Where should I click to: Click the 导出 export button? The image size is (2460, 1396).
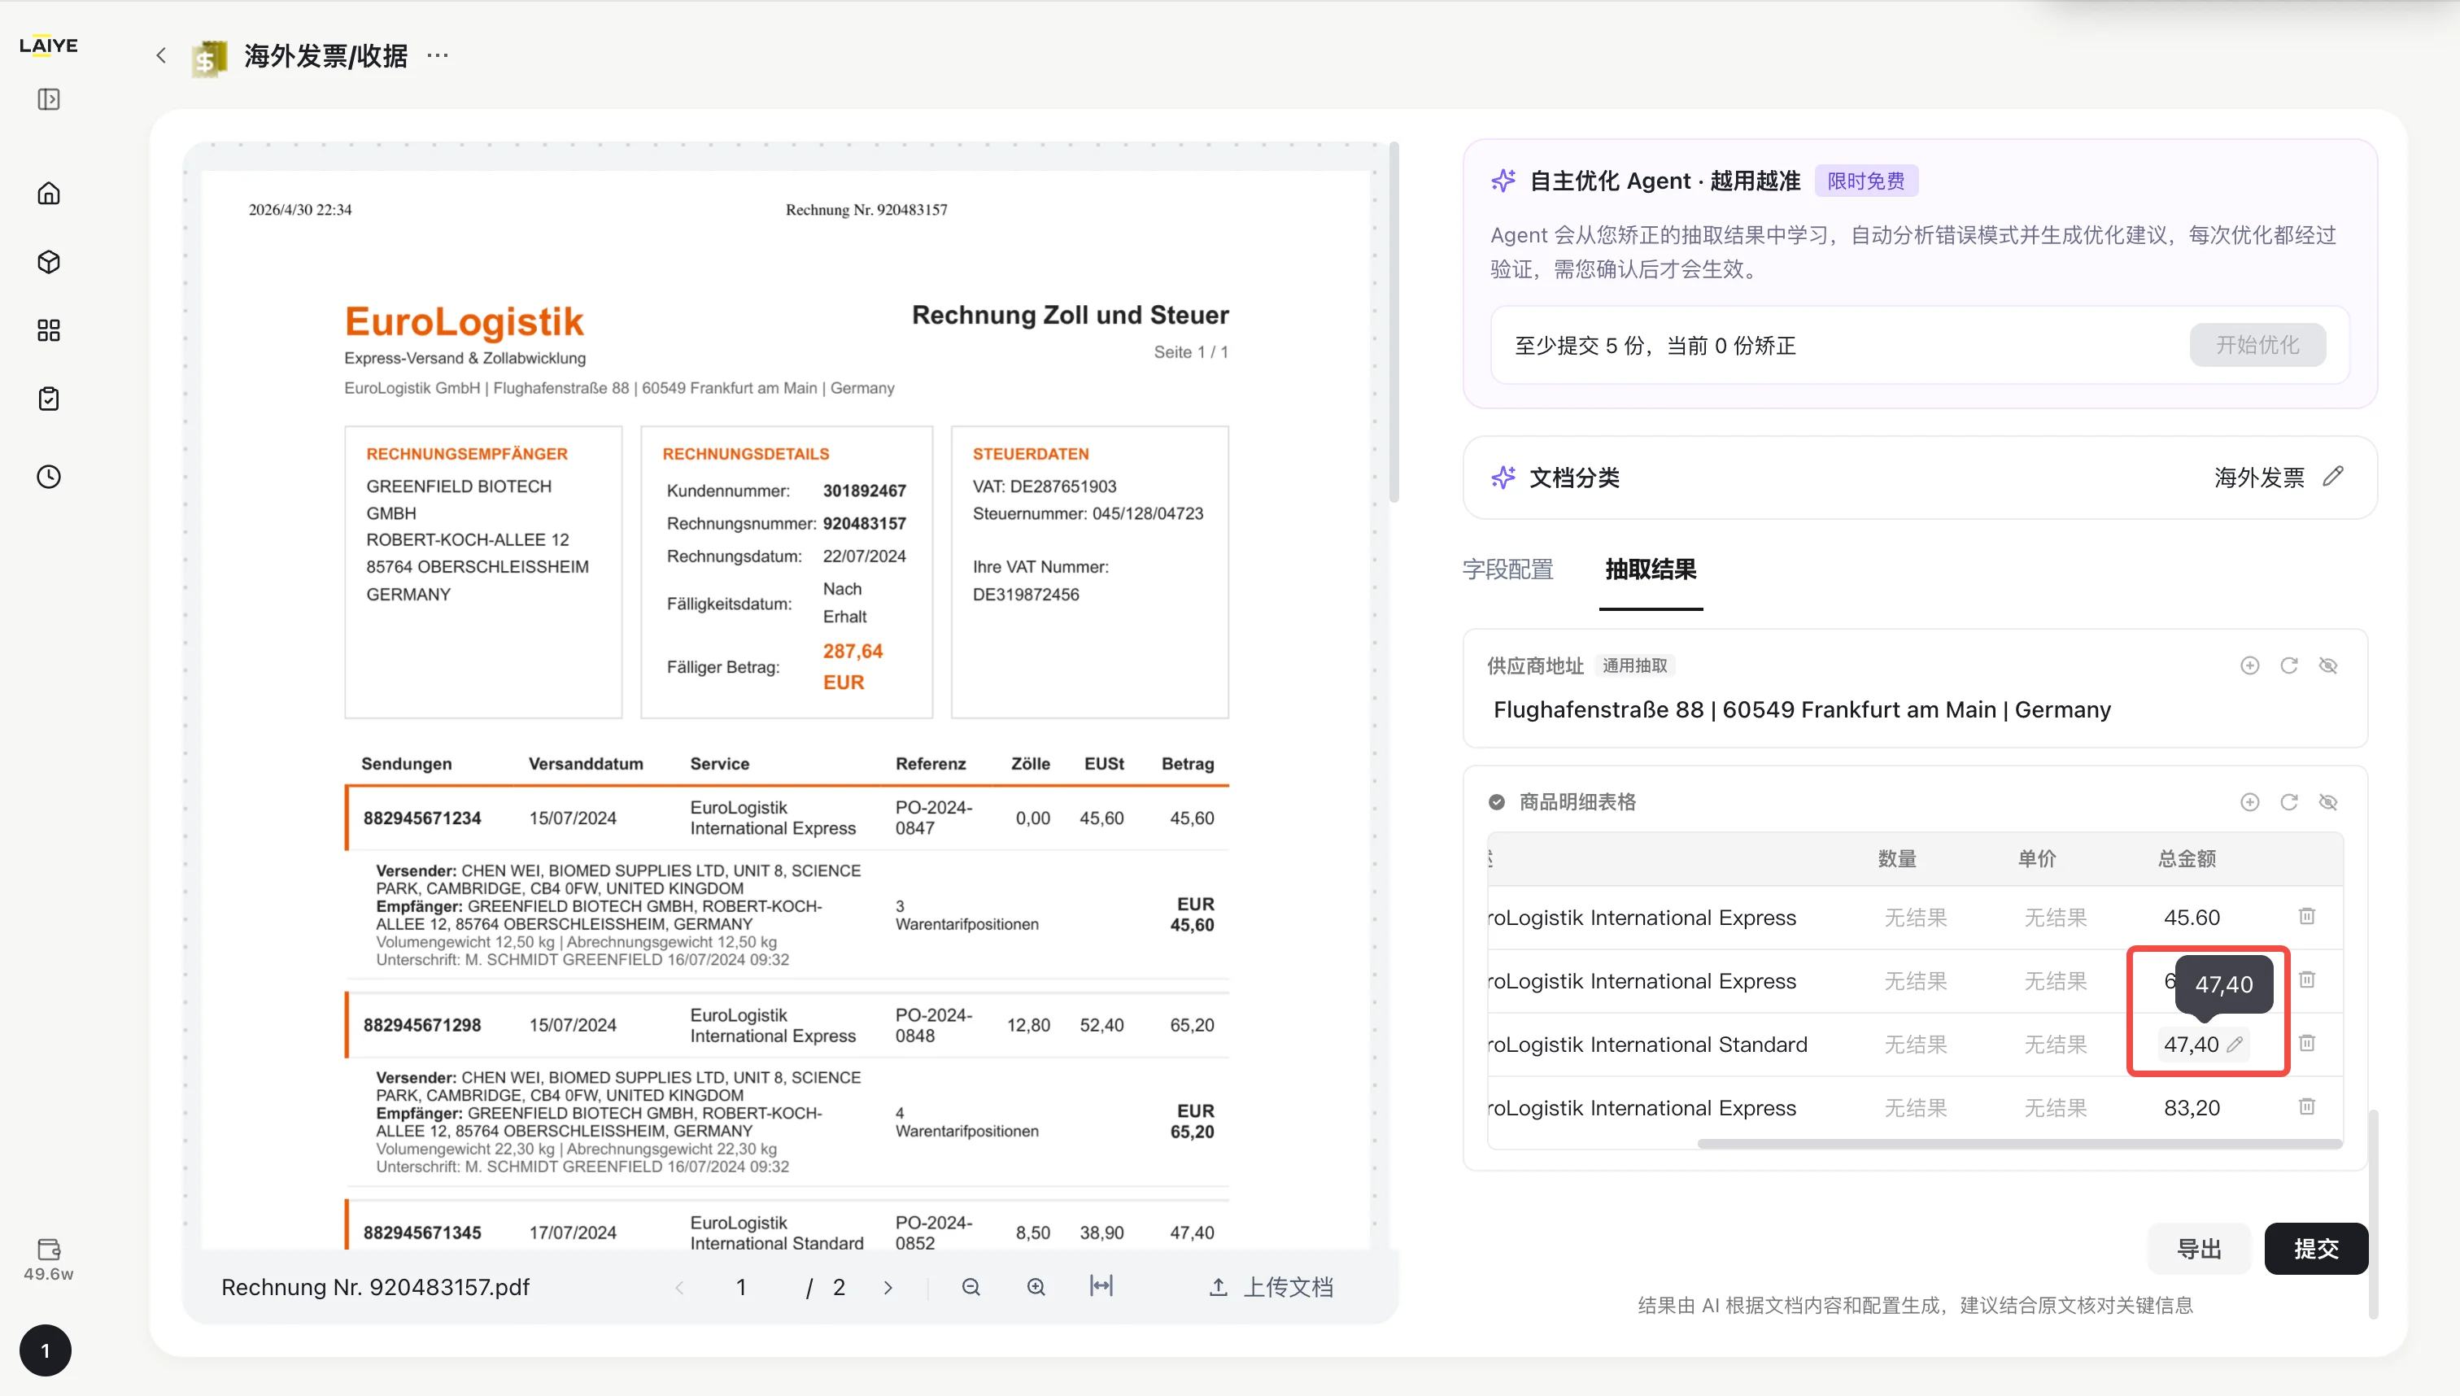[2199, 1248]
